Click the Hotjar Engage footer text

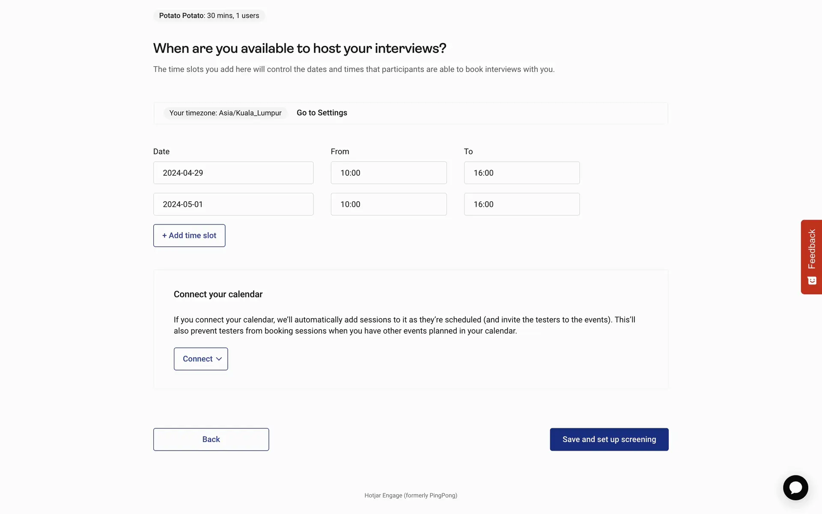pos(411,496)
